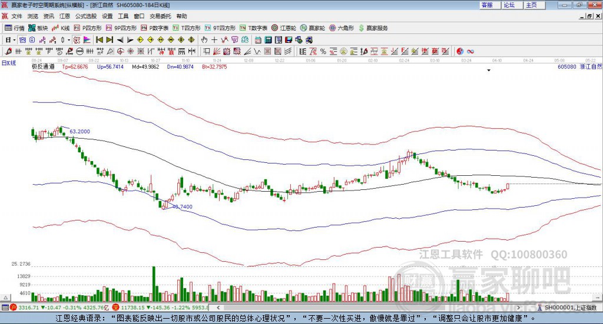Screen dimensions: 603x324
Task: Open T数字表 tool
Action: tap(253, 28)
